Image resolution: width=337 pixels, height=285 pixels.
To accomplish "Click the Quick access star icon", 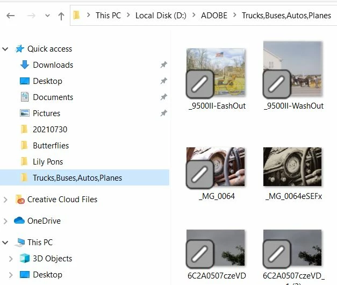I will pyautogui.click(x=19, y=48).
